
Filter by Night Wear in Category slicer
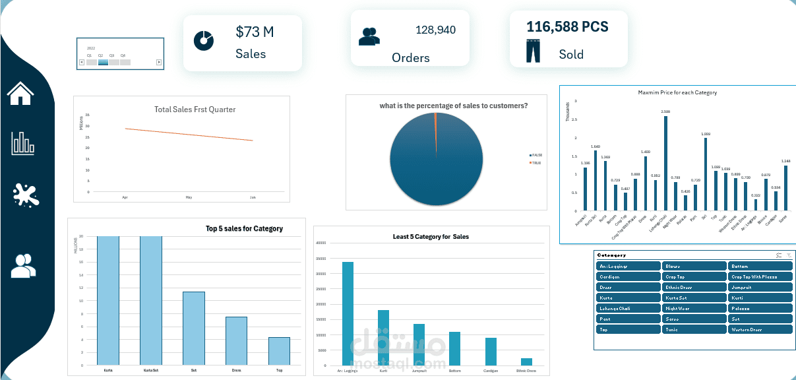click(694, 308)
